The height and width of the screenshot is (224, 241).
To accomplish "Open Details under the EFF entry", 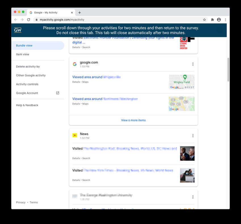I will [x=76, y=47].
